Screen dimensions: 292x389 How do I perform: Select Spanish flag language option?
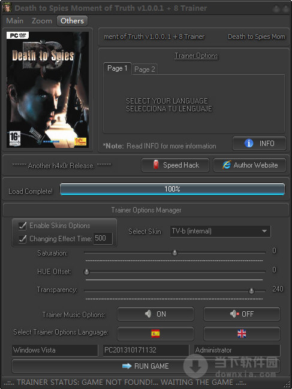click(x=155, y=334)
